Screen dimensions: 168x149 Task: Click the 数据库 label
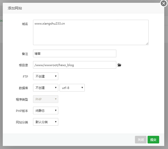coord(23,88)
